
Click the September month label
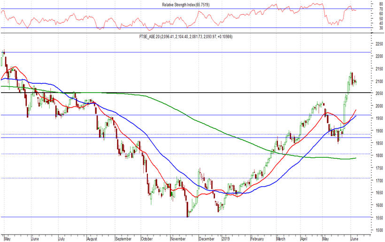click(x=123, y=239)
